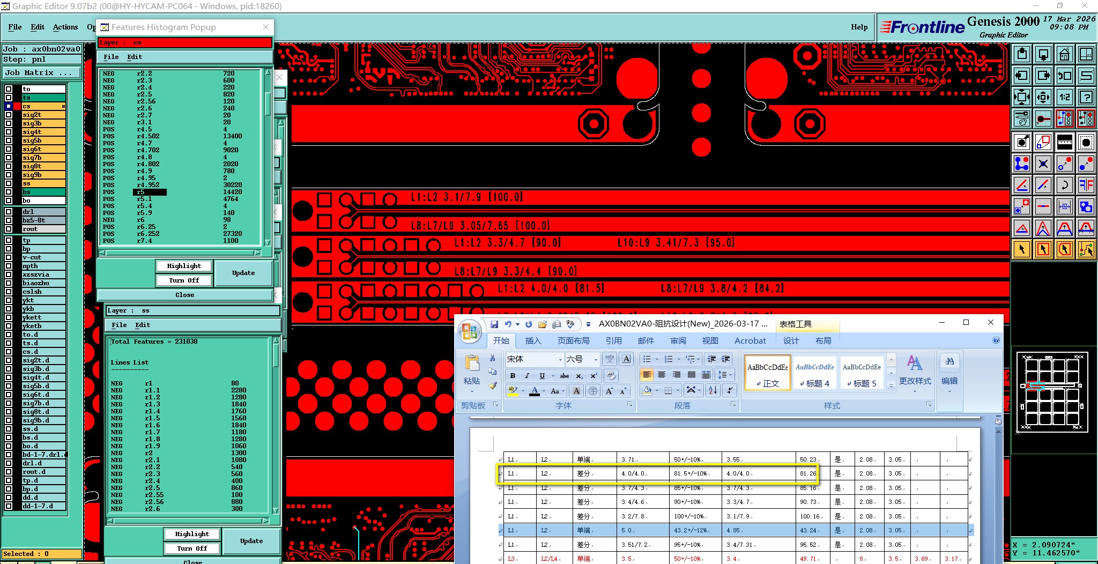This screenshot has height=564, width=1098.
Task: Click the 1:2 zoom scale icon
Action: [1064, 97]
